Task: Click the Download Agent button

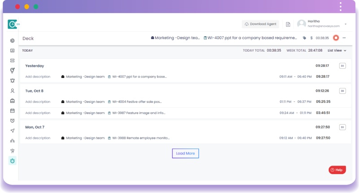Action: [260, 24]
